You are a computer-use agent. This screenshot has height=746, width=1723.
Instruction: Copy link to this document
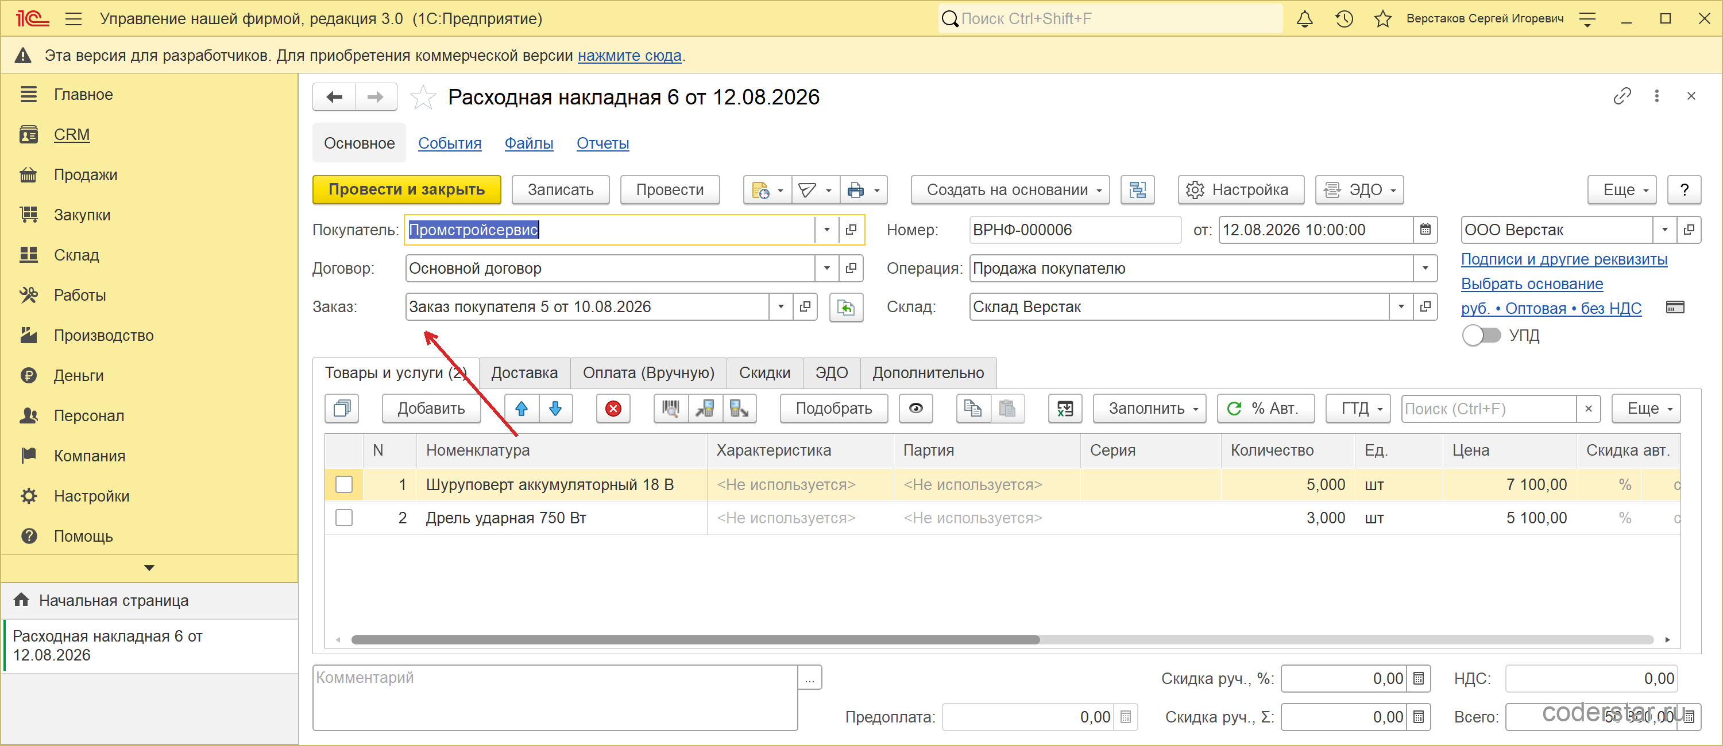[x=1621, y=96]
